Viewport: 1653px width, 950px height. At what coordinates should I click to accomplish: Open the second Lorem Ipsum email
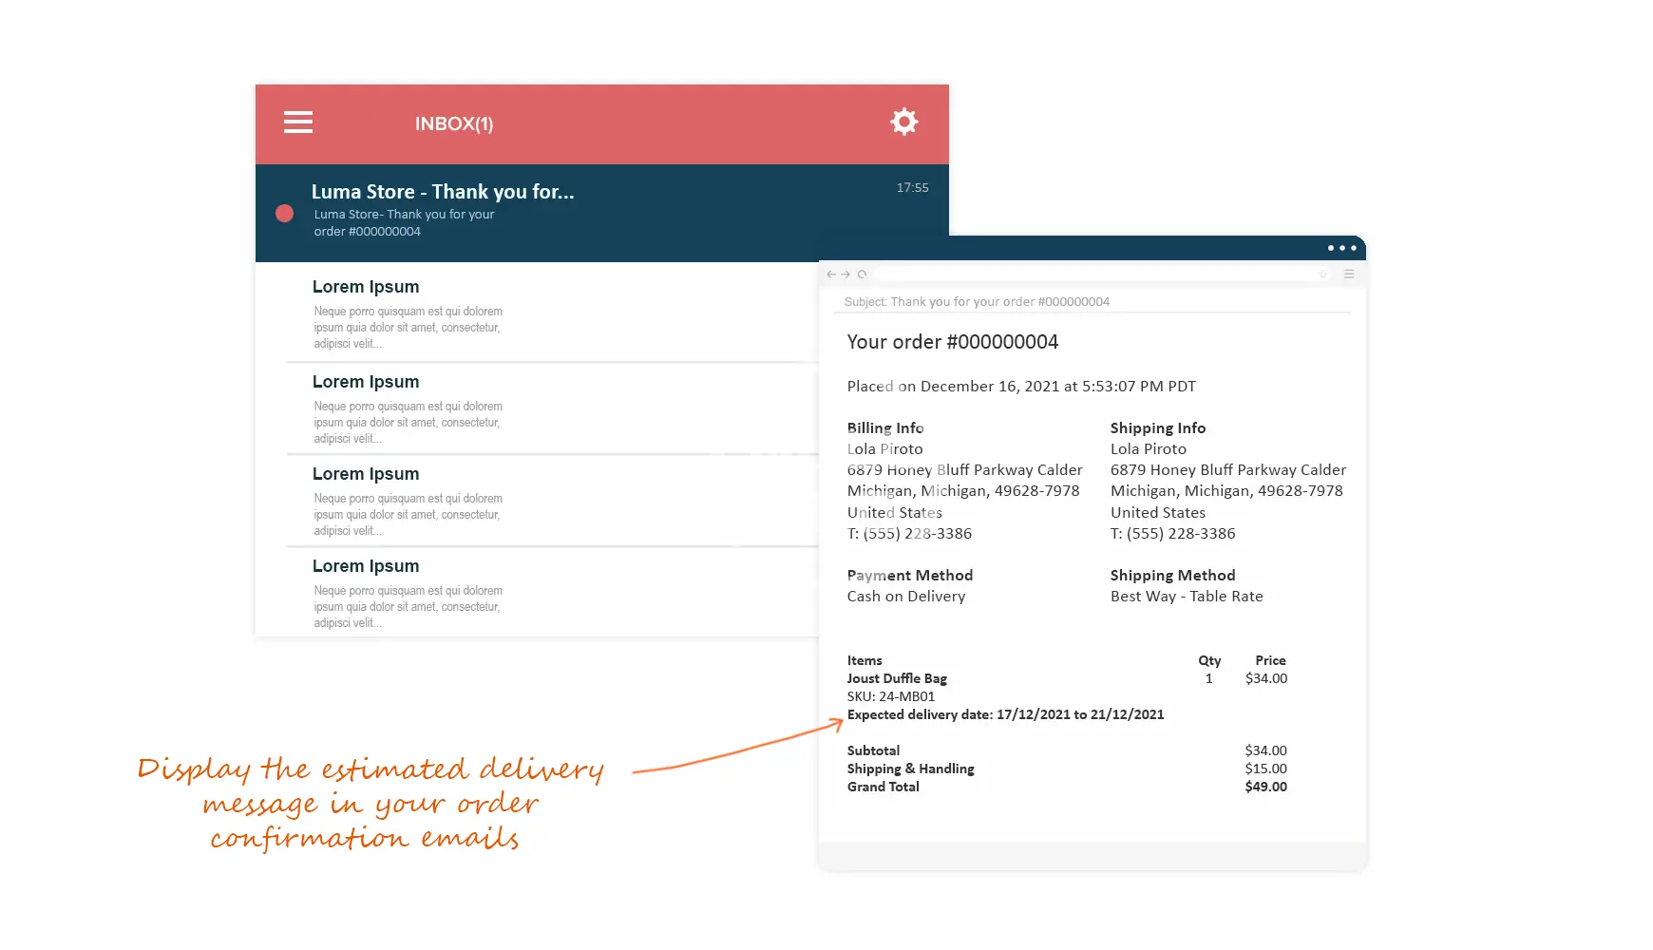coord(366,382)
